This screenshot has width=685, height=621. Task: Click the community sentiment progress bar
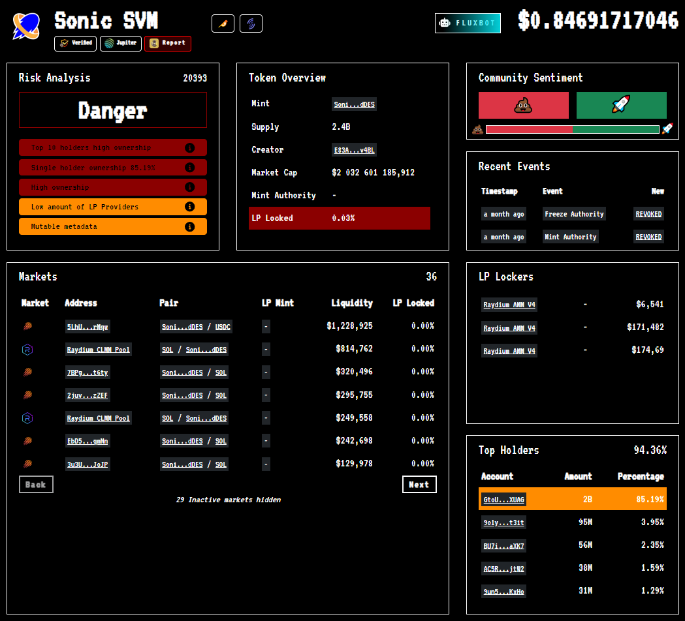(572, 130)
